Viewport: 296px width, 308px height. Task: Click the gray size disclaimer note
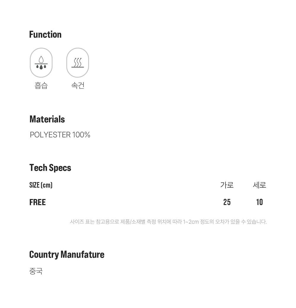(x=168, y=222)
